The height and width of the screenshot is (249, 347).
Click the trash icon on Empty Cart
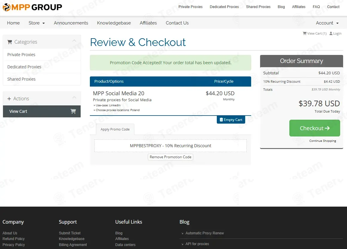pos(221,120)
